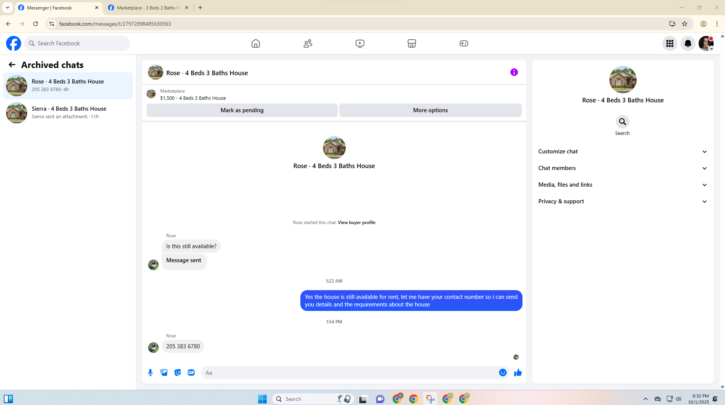
Task: View site information icon in address bar
Action: (x=52, y=24)
